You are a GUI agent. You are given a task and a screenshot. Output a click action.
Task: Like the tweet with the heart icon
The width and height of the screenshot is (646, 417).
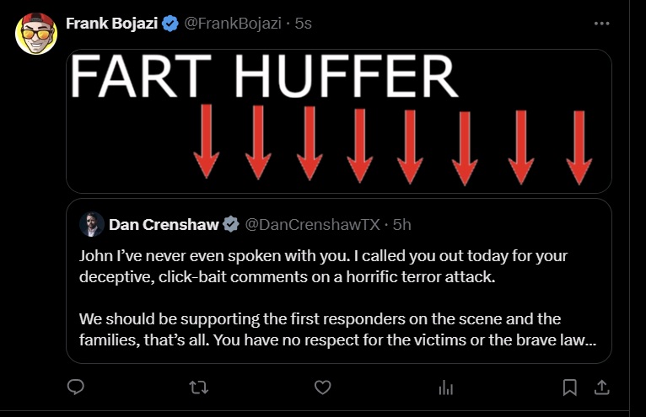tap(322, 387)
